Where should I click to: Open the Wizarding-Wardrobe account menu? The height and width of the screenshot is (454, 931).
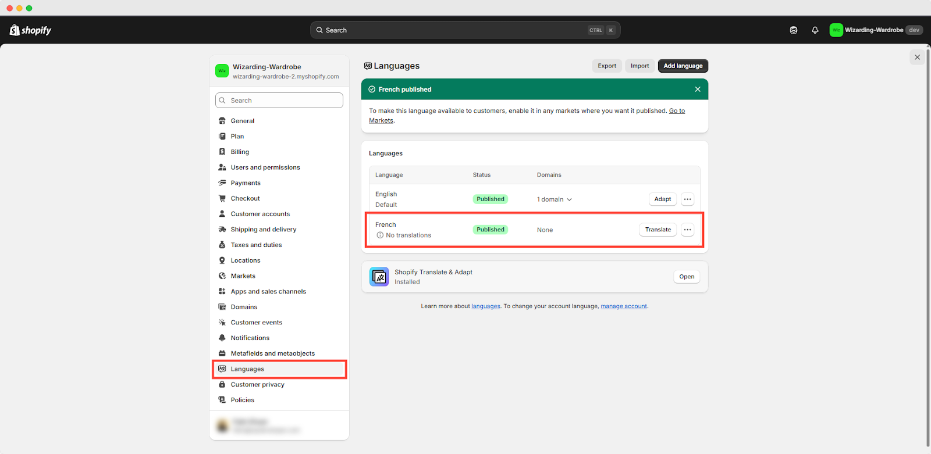point(876,30)
